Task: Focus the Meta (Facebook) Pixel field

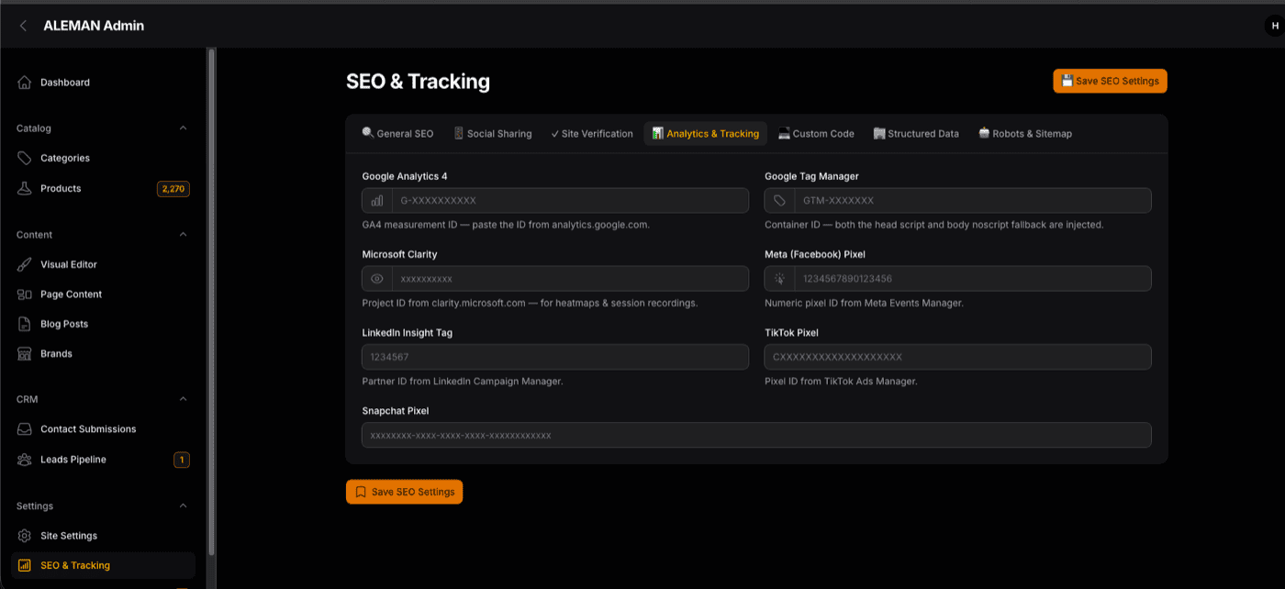Action: 973,279
